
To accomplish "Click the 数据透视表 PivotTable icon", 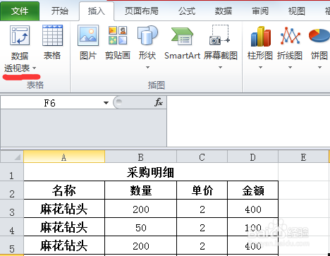I will click(x=20, y=35).
